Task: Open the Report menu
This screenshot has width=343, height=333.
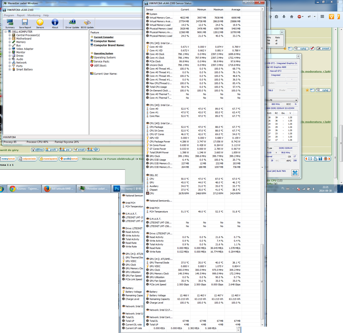Action: pos(21,15)
